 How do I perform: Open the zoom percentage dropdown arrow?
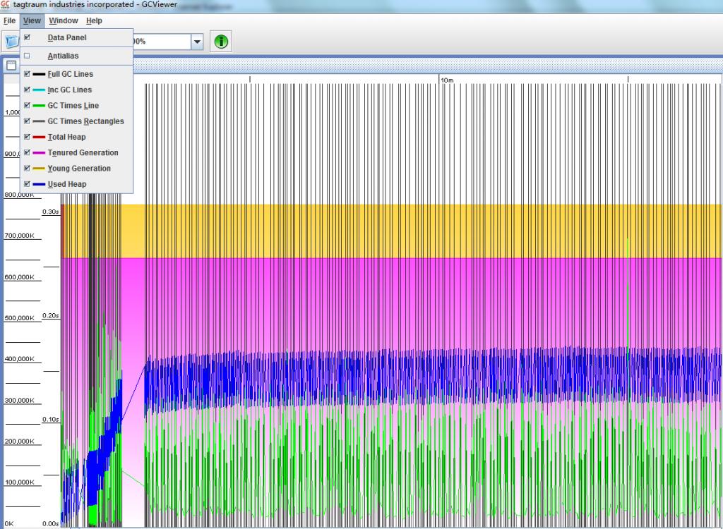(x=198, y=42)
